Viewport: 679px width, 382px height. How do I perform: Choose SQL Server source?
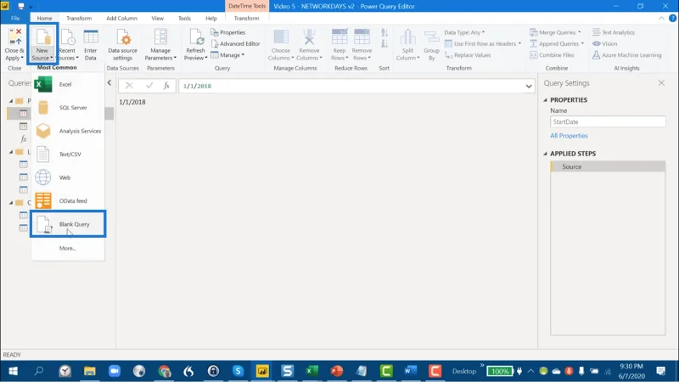pyautogui.click(x=68, y=108)
